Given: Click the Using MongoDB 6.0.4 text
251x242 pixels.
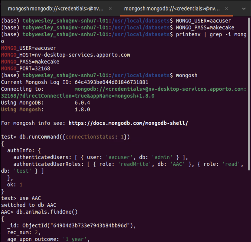Looking at the screenshot, I should pos(46,103).
